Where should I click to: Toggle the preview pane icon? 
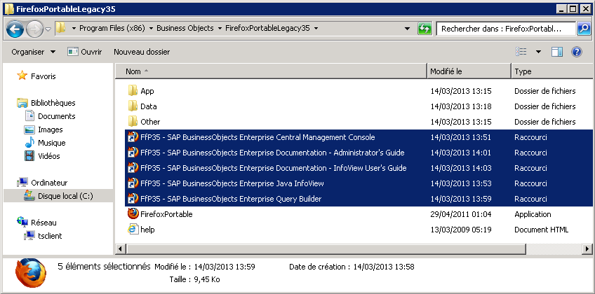(556, 52)
